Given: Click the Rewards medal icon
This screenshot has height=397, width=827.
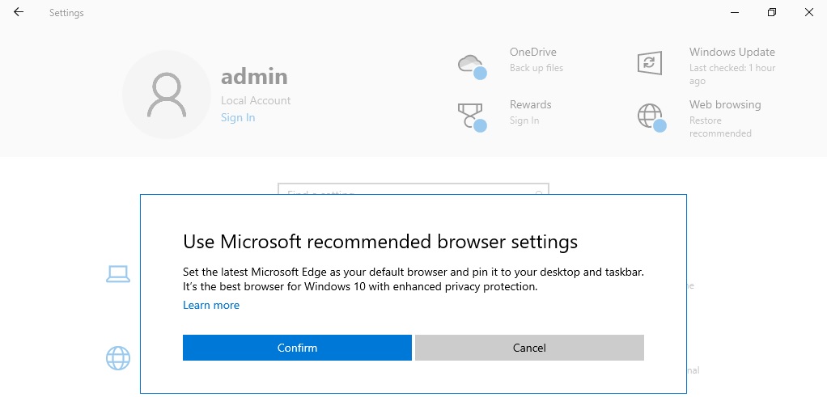Looking at the screenshot, I should (x=471, y=116).
